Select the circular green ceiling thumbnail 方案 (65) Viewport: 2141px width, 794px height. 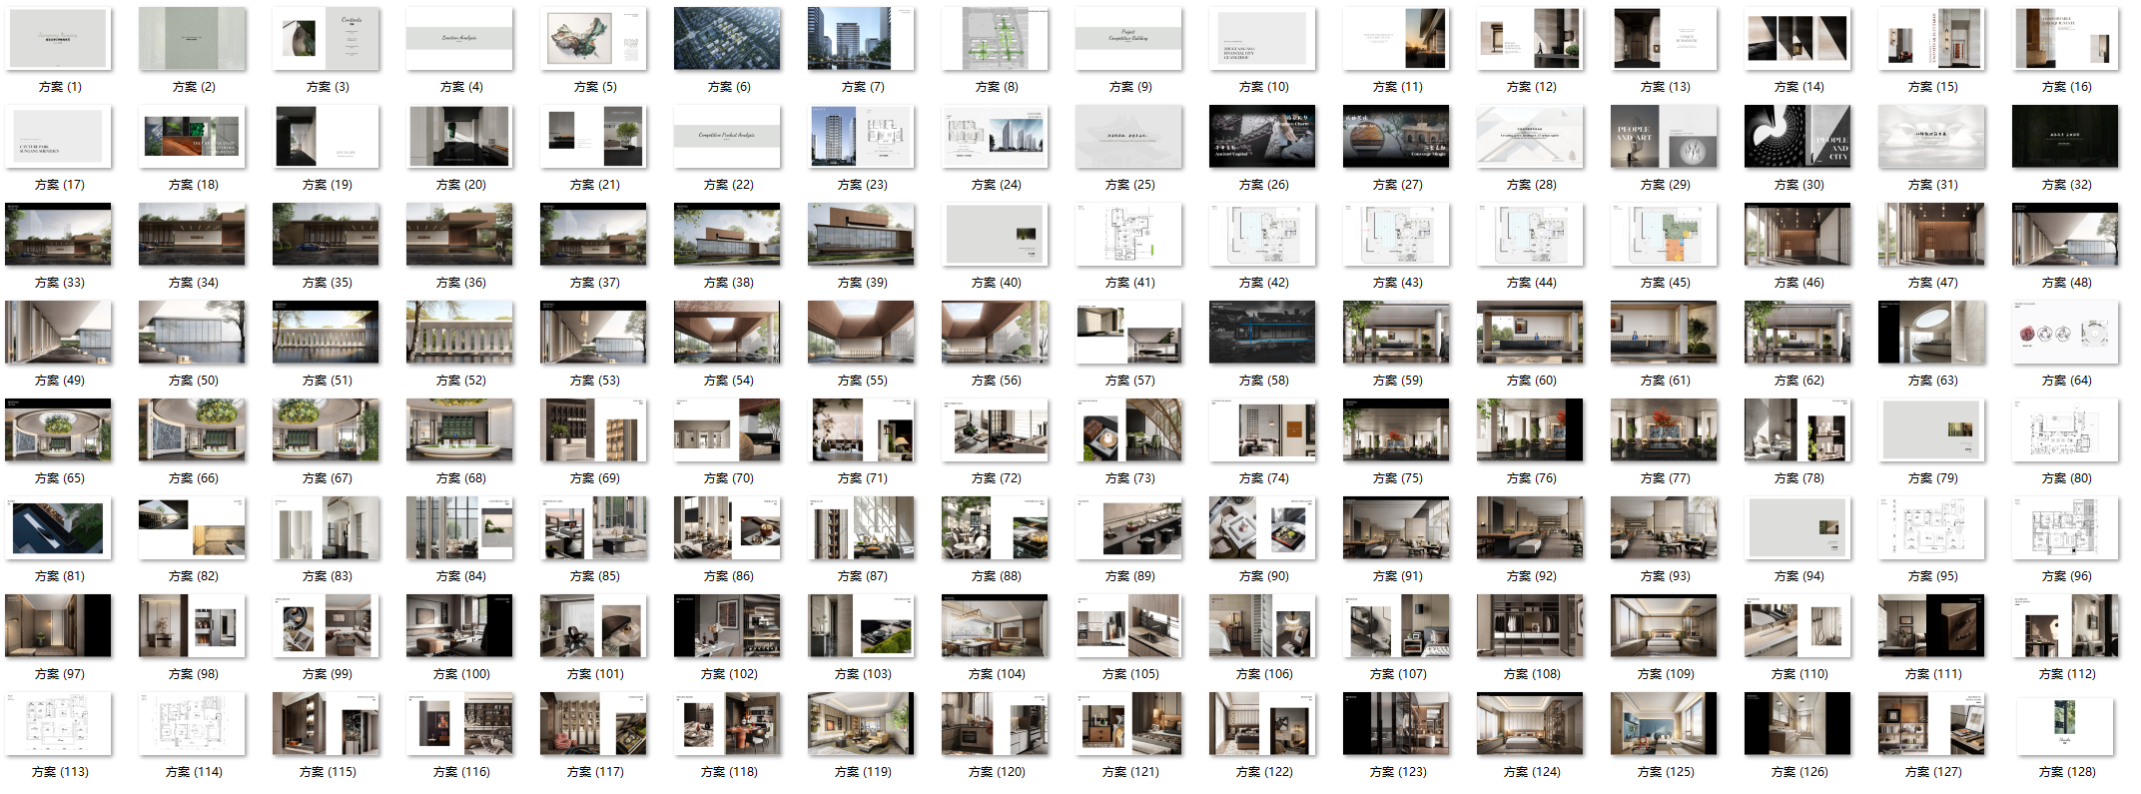pyautogui.click(x=59, y=430)
